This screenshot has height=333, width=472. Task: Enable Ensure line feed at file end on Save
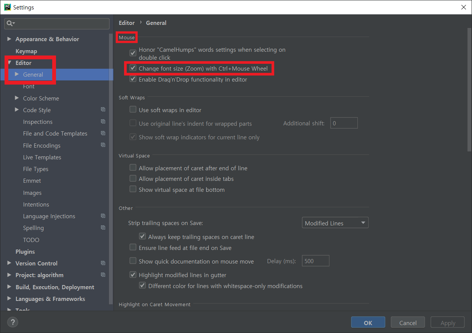coord(133,247)
